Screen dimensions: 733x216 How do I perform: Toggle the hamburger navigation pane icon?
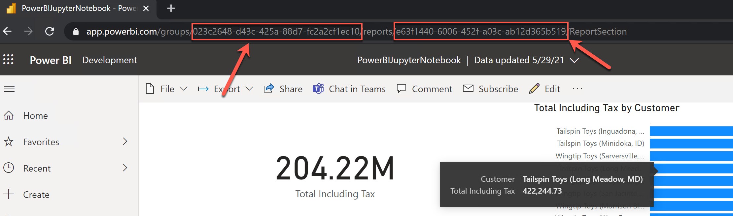(x=9, y=89)
